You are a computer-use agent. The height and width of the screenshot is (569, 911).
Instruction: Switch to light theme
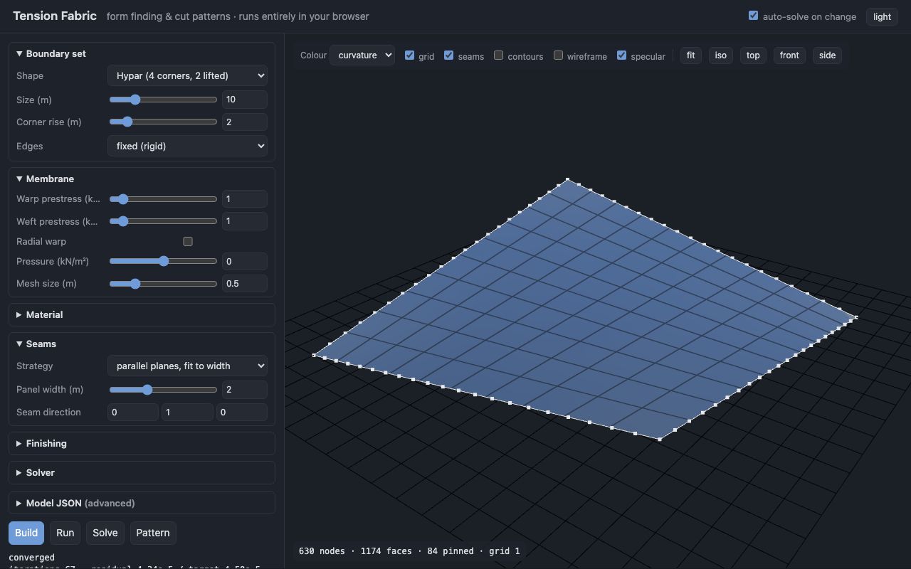882,16
